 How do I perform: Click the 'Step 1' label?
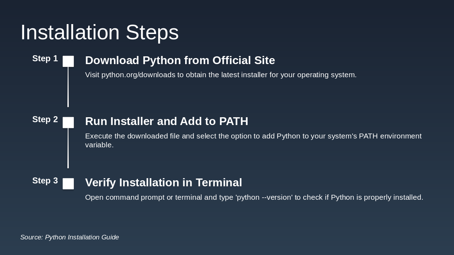[45, 59]
